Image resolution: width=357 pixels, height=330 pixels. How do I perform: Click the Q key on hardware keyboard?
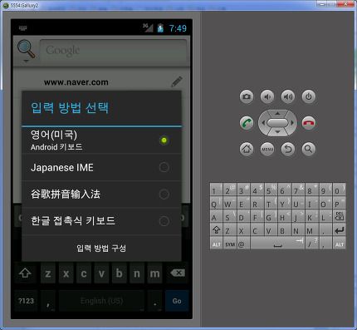pyautogui.click(x=216, y=203)
